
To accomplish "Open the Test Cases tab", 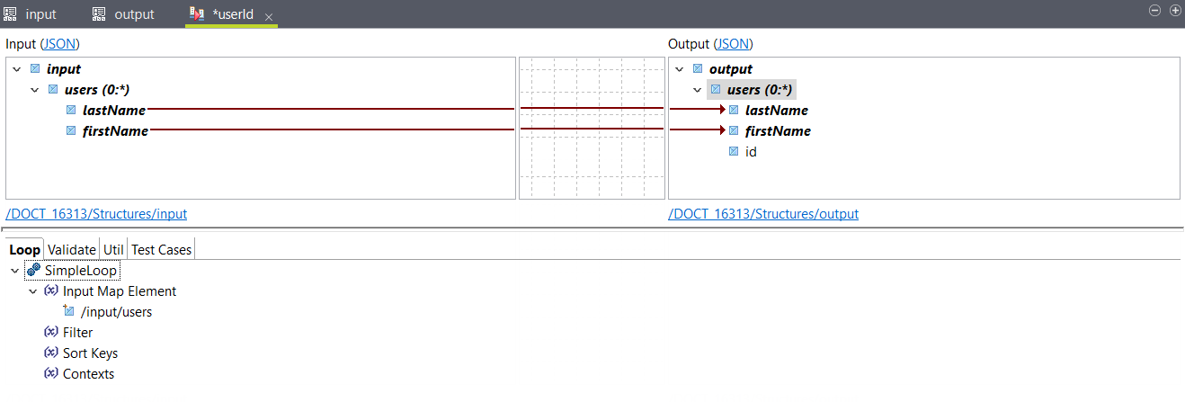I will pyautogui.click(x=162, y=249).
